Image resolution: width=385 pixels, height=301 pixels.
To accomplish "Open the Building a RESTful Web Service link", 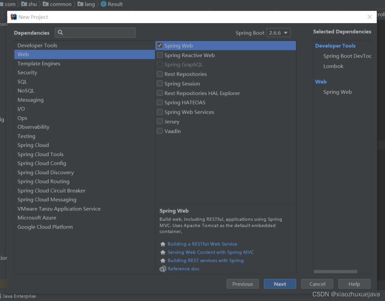I will 202,244.
